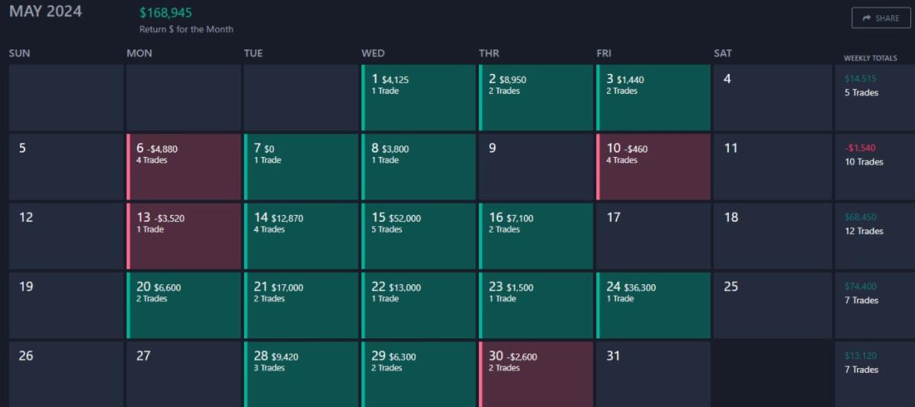Click the share arrow icon
Screen dimensions: 915x407
coord(867,18)
